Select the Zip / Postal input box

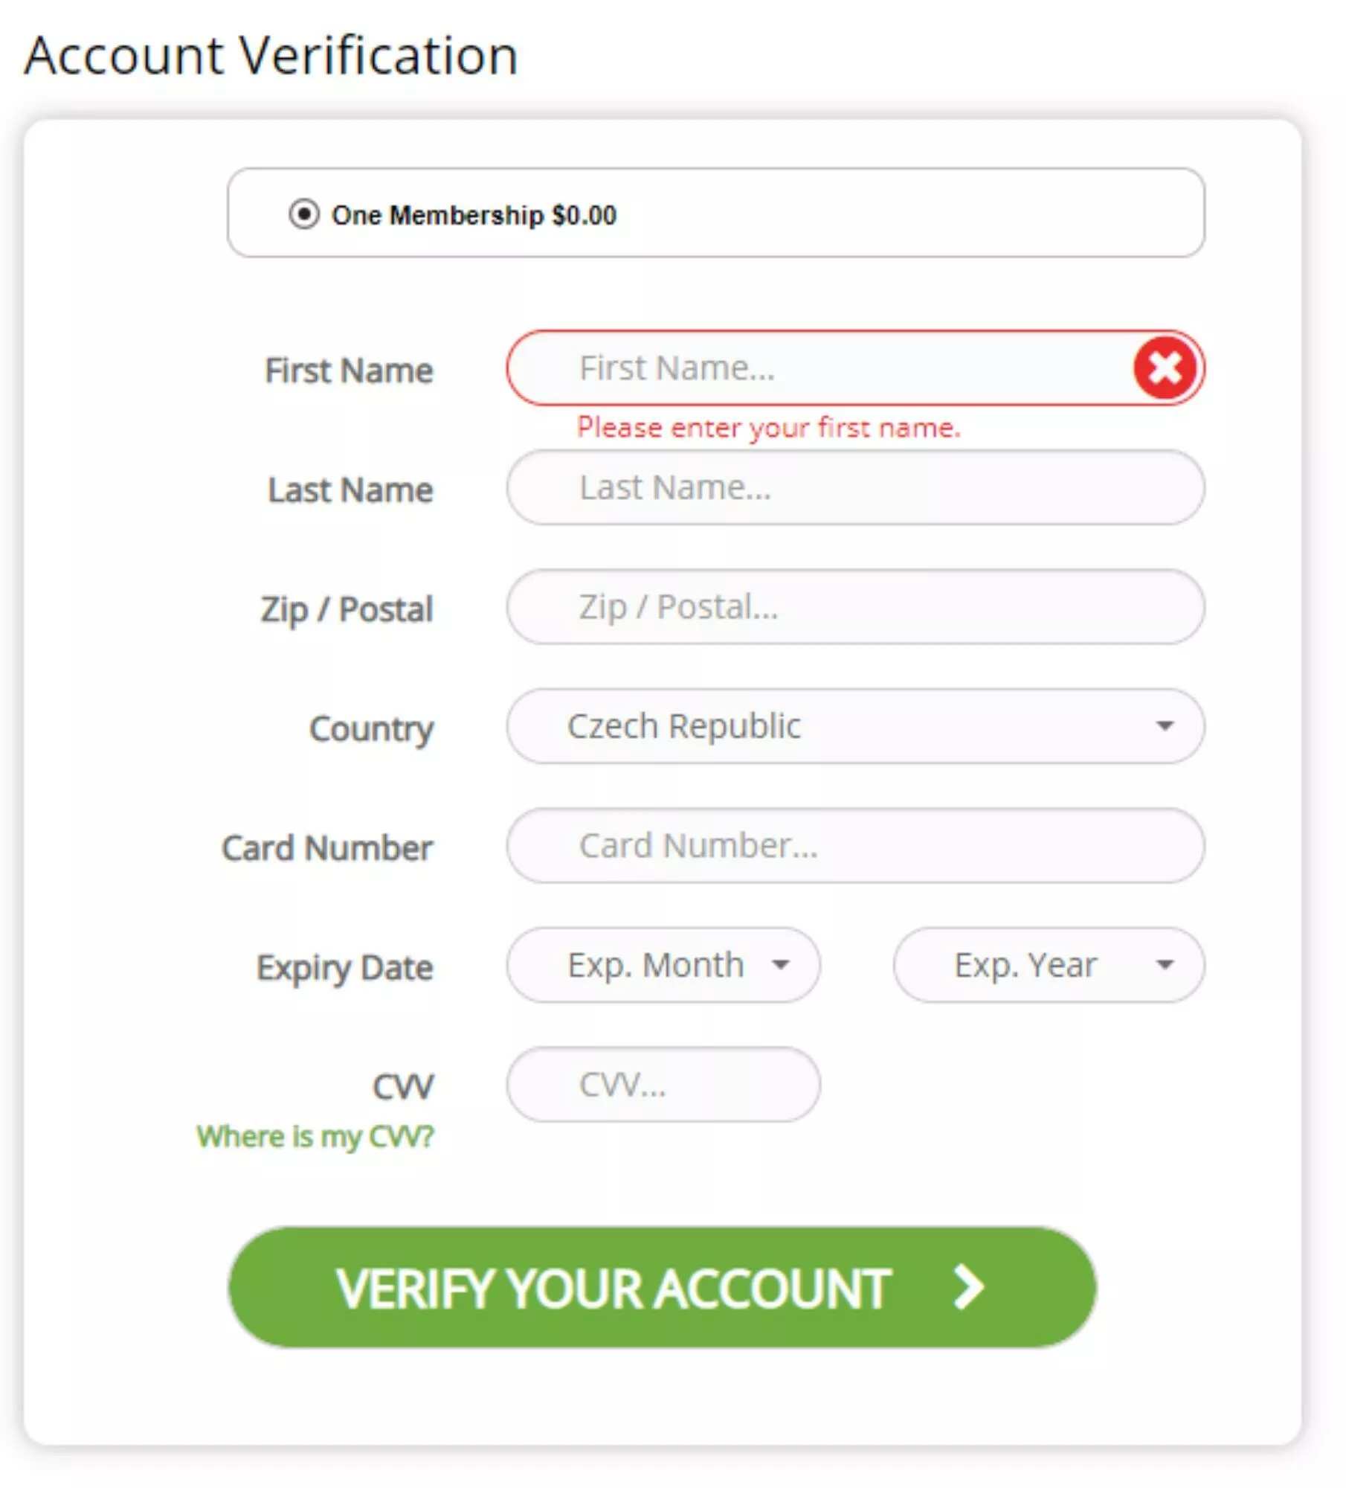855,607
